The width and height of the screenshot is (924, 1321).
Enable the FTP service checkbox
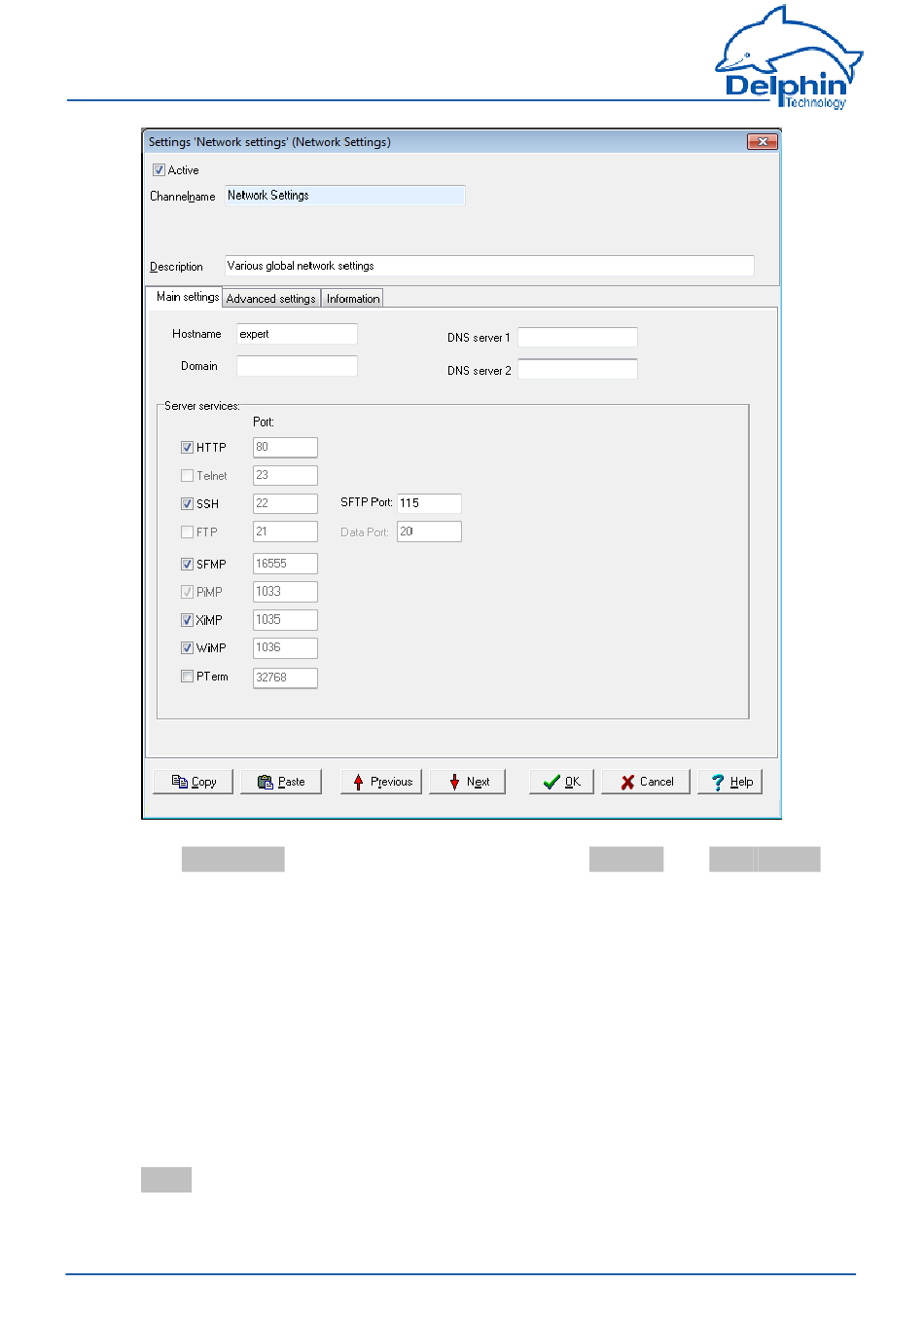187,532
